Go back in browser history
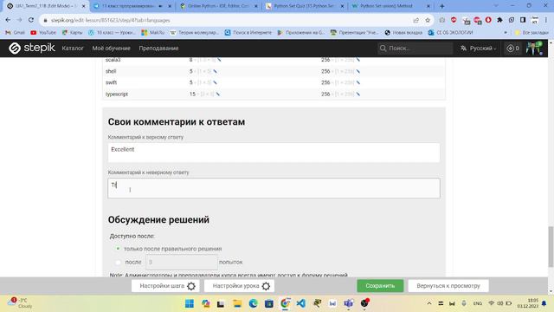554x312 pixels. point(8,20)
